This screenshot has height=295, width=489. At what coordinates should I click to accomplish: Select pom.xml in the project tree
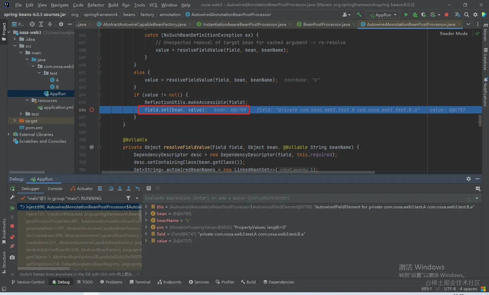click(x=34, y=127)
